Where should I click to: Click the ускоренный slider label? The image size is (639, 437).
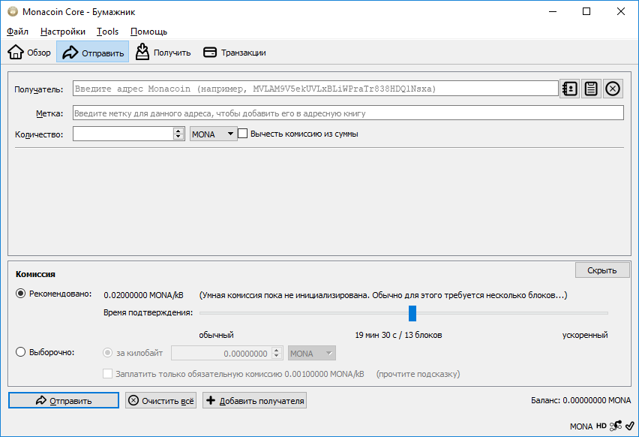(x=585, y=335)
